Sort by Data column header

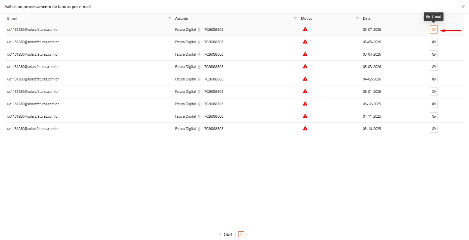coord(367,18)
